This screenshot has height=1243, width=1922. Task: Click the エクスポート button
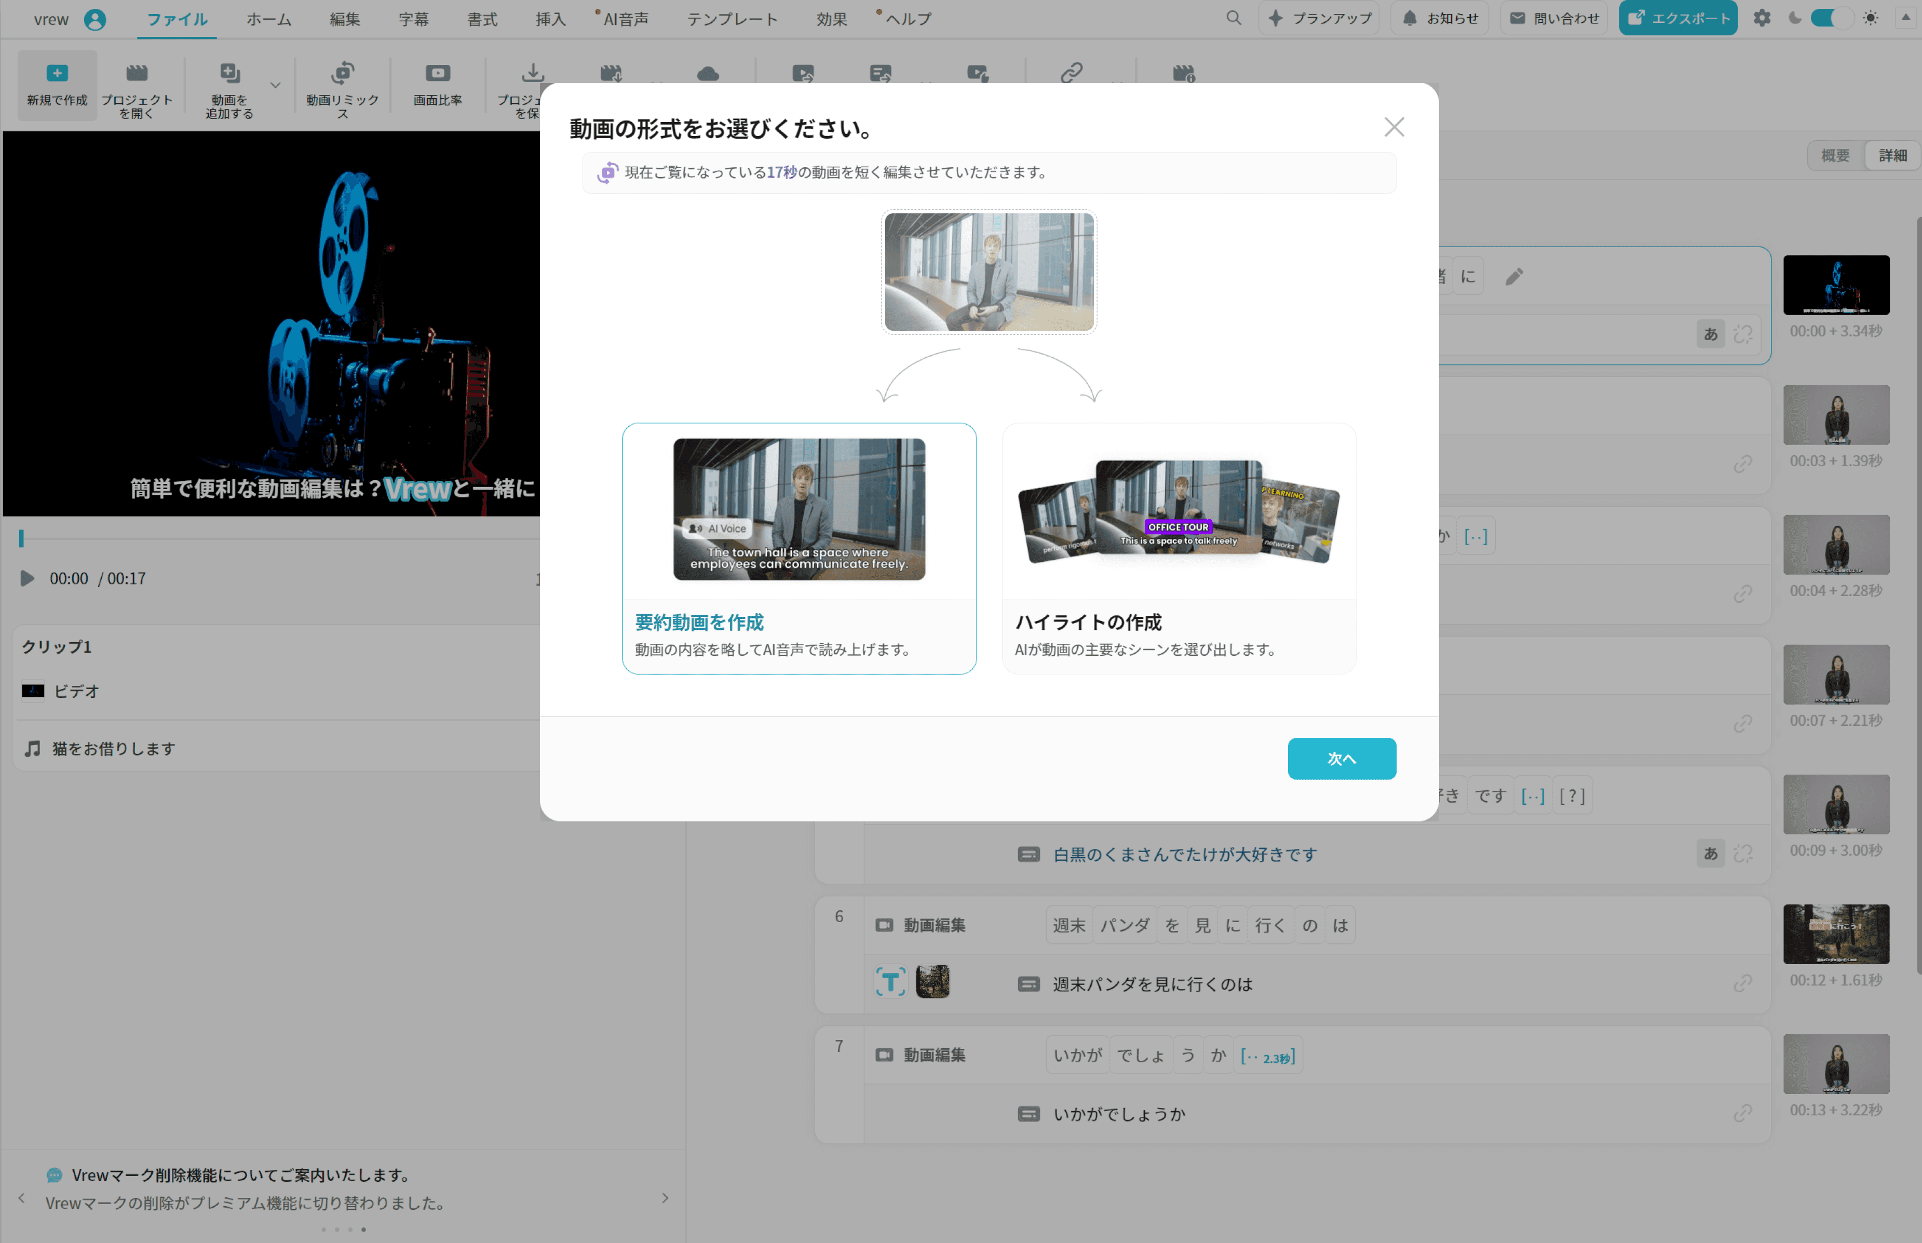[x=1677, y=18]
